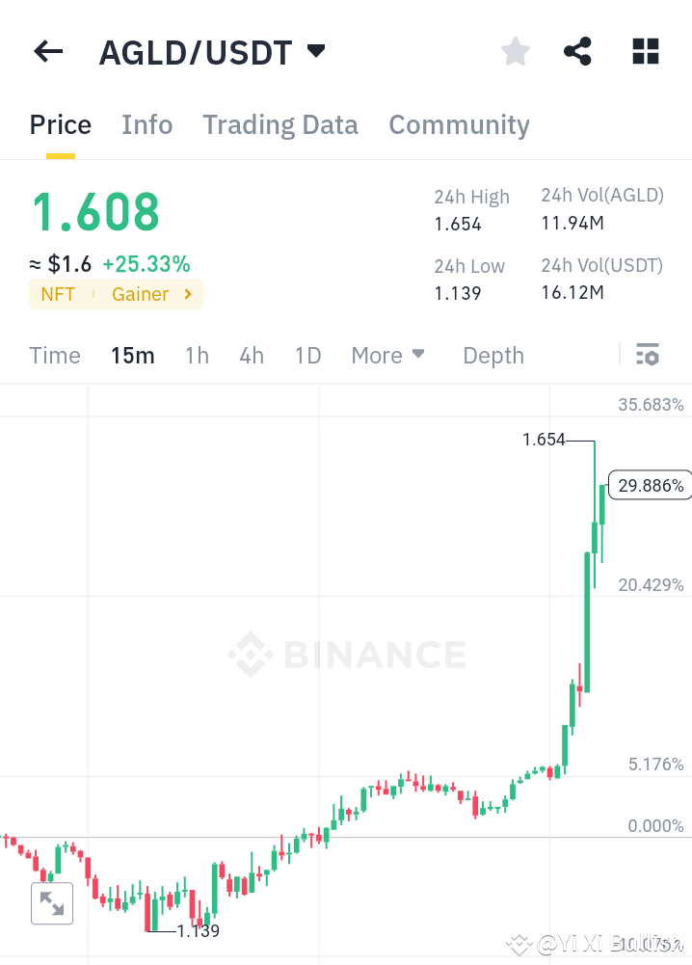692x965 pixels.
Task: Open chart settings icon beside Depth
Action: coord(647,355)
